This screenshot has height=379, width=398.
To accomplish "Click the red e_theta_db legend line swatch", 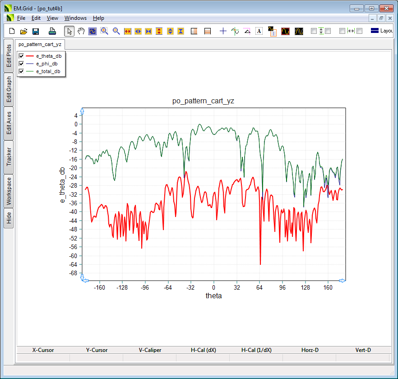I will (x=30, y=56).
